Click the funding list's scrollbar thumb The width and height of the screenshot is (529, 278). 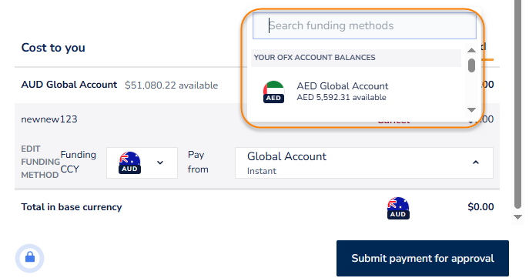pos(471,65)
